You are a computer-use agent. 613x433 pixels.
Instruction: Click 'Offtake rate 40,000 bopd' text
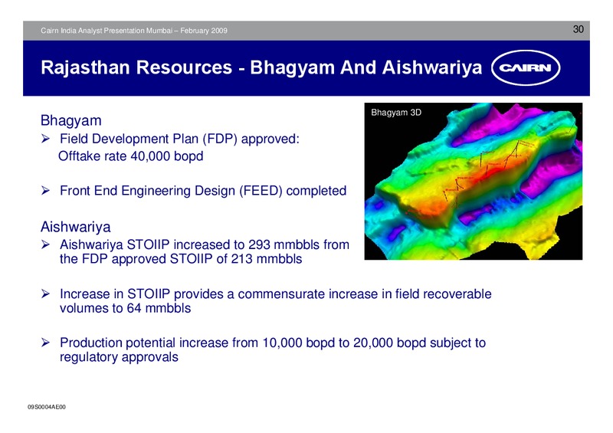(130, 156)
